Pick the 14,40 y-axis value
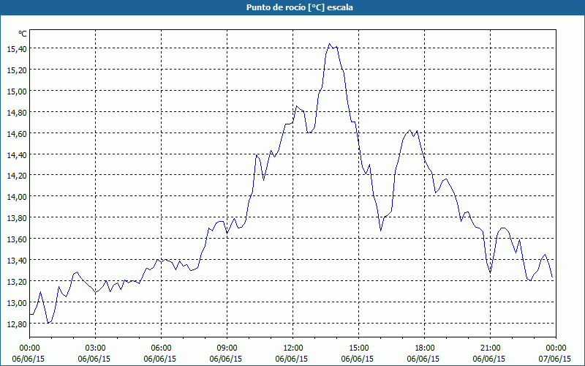Viewport: 585px width, 366px height. [x=17, y=154]
